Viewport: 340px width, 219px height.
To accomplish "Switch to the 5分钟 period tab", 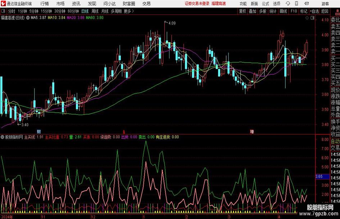I will [34, 11].
